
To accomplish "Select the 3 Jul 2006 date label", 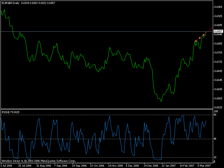I will [6, 166].
